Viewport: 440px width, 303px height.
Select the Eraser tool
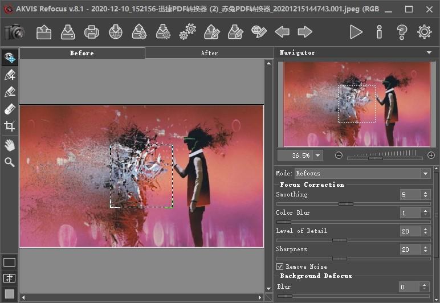pyautogui.click(x=10, y=109)
